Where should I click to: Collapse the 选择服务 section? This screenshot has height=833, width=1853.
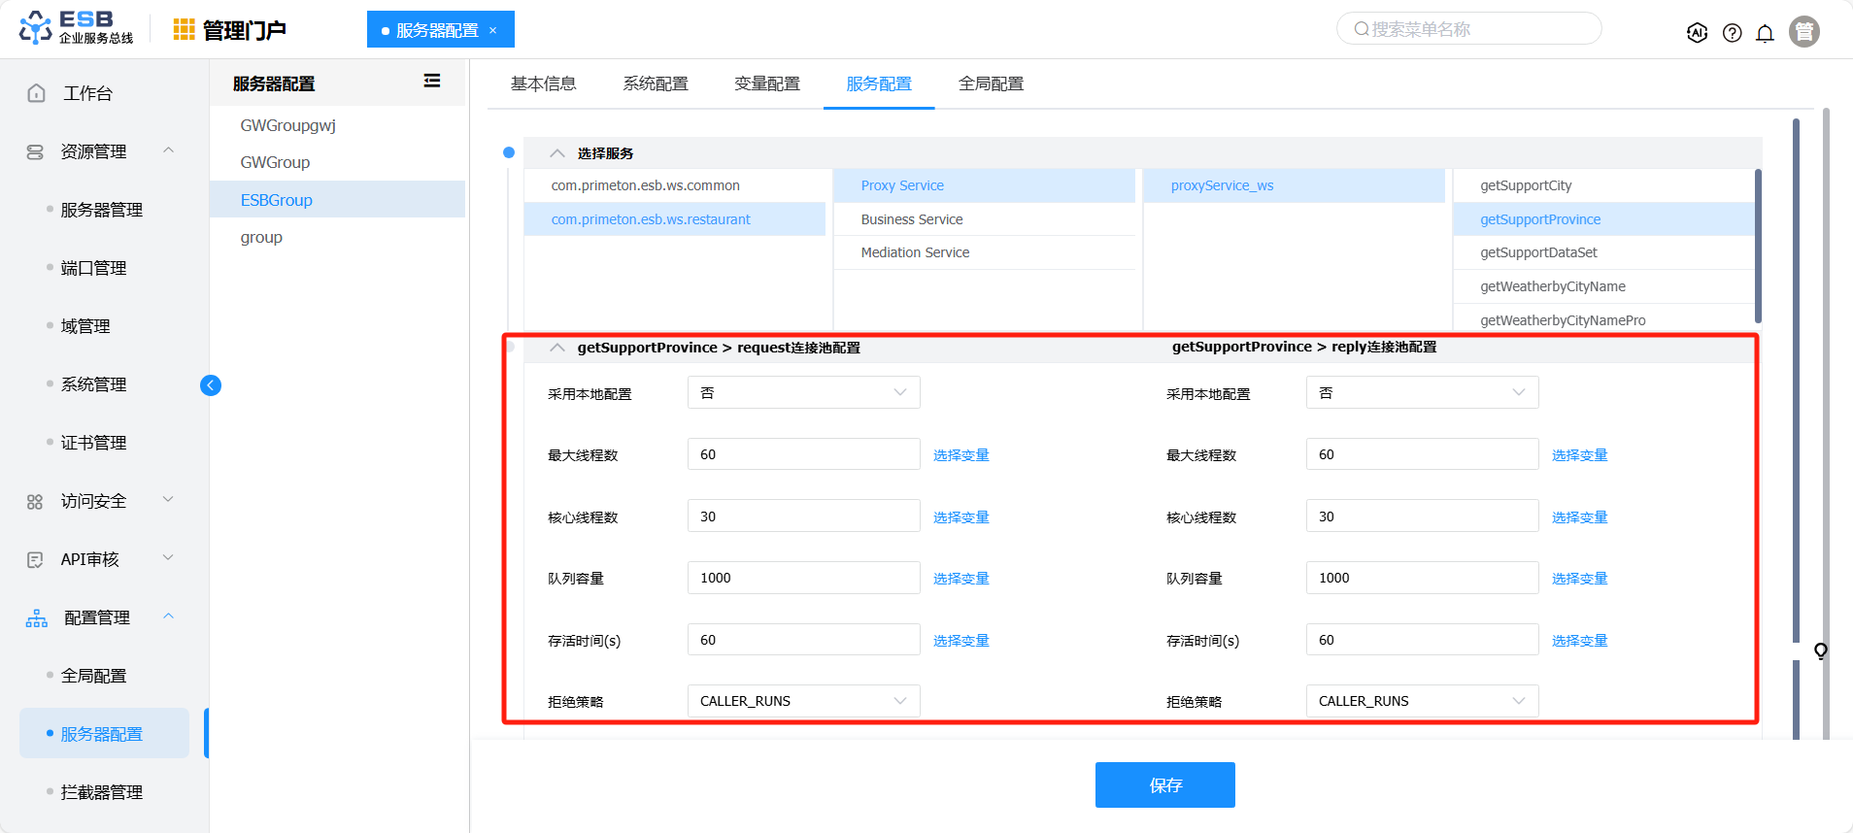[x=556, y=153]
